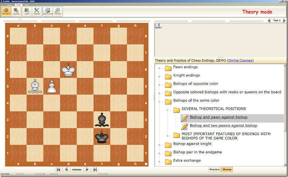The image size is (288, 177).
Task: Toggle the Navigator toolbar button
Action: pos(6,12)
